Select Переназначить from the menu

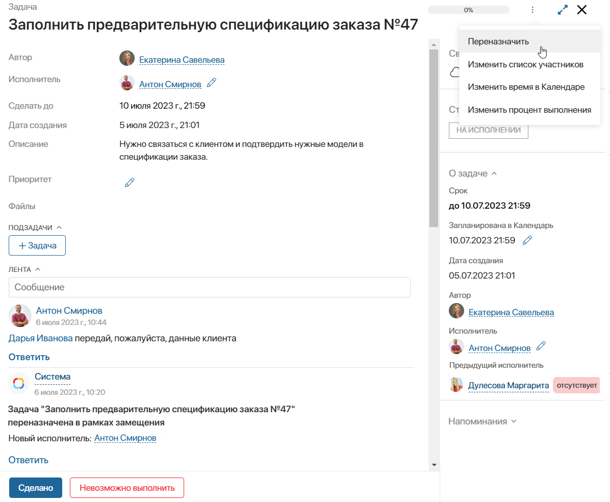coord(529,42)
